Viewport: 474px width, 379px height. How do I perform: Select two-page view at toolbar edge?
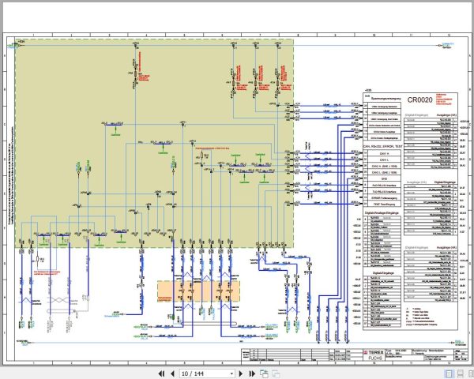[x=471, y=373]
